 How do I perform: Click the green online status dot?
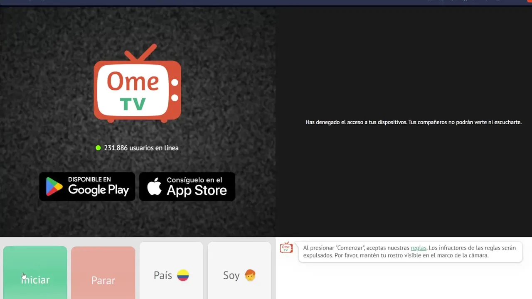[98, 148]
